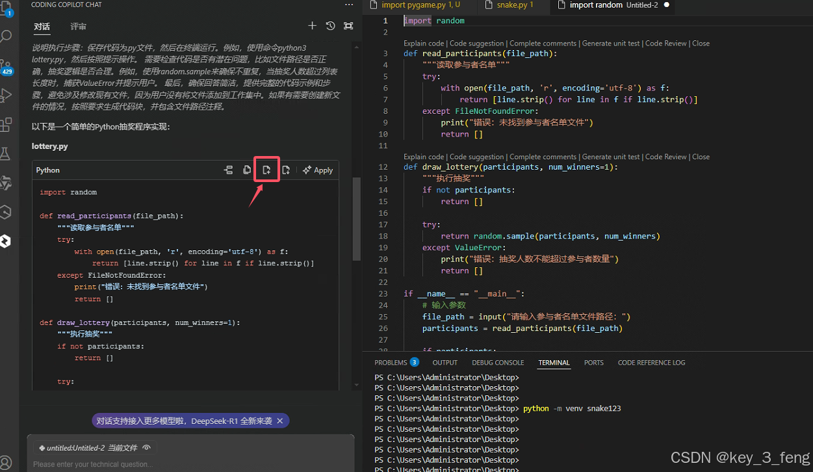Click Explain code above read_participants
Screen dimensions: 813x472
point(424,44)
